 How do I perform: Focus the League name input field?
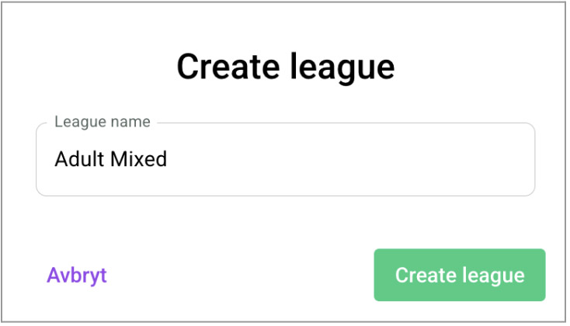(285, 159)
